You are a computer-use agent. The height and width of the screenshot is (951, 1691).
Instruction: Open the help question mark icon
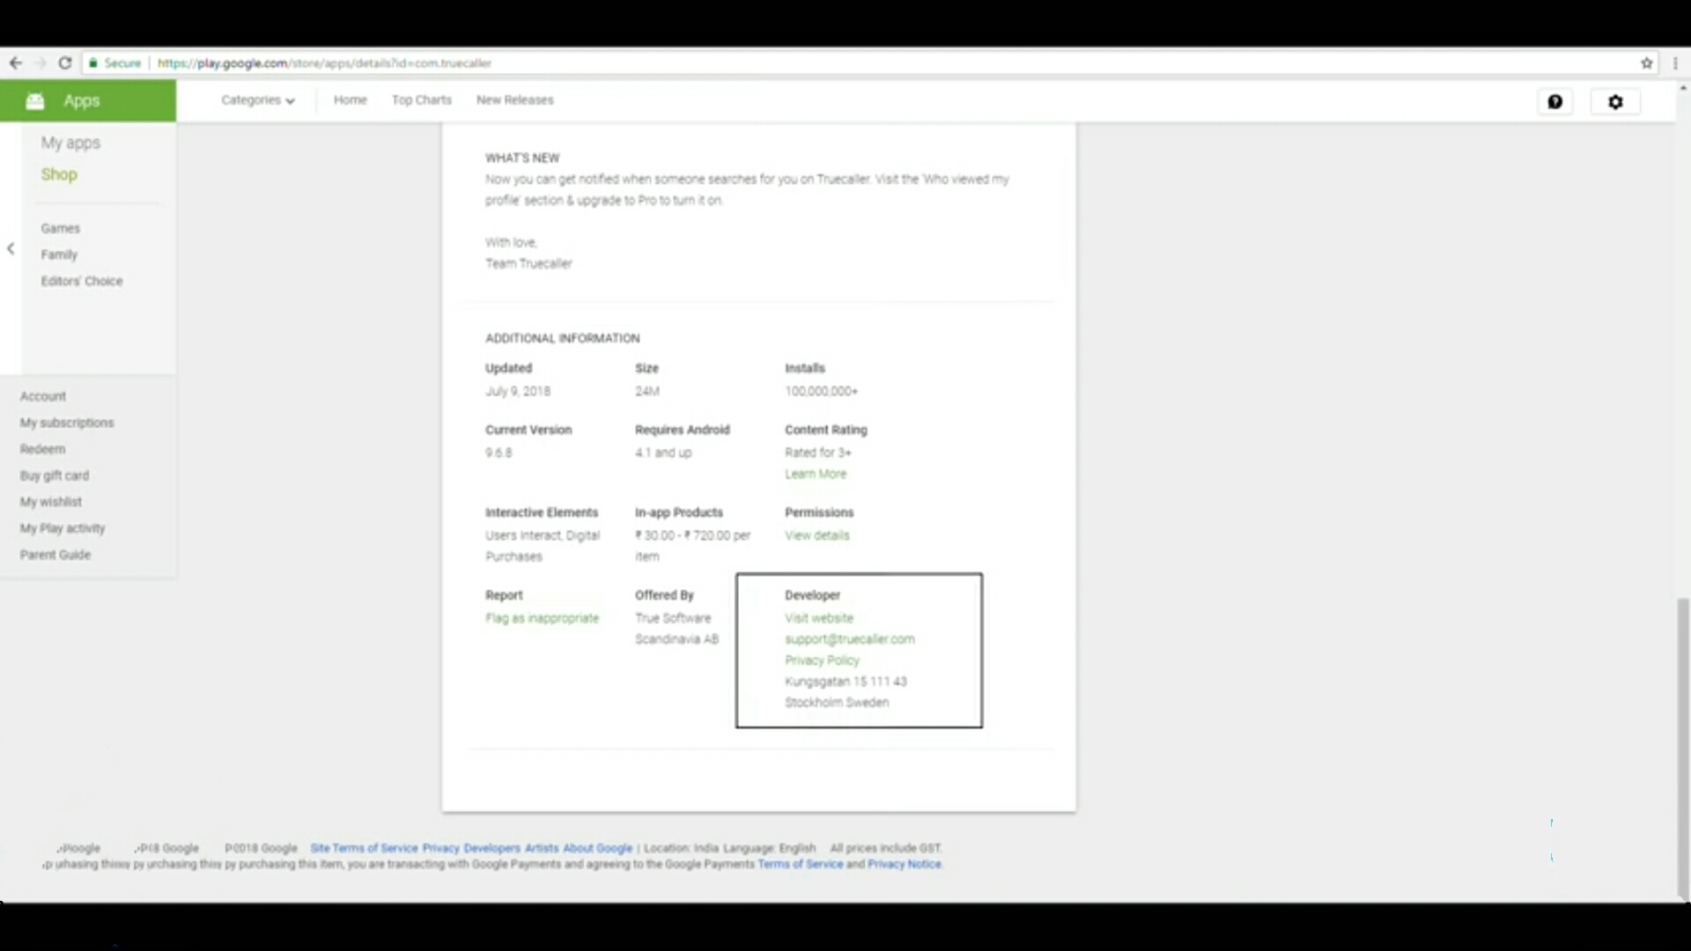[x=1555, y=101]
